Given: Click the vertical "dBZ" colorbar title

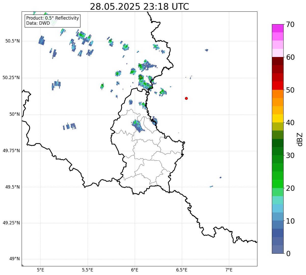Looking at the screenshot, I should coord(300,139).
